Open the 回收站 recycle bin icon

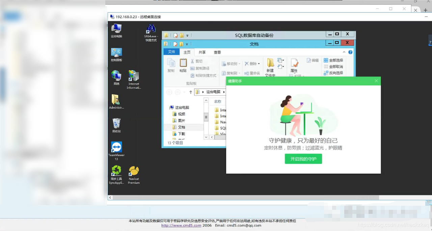click(116, 125)
